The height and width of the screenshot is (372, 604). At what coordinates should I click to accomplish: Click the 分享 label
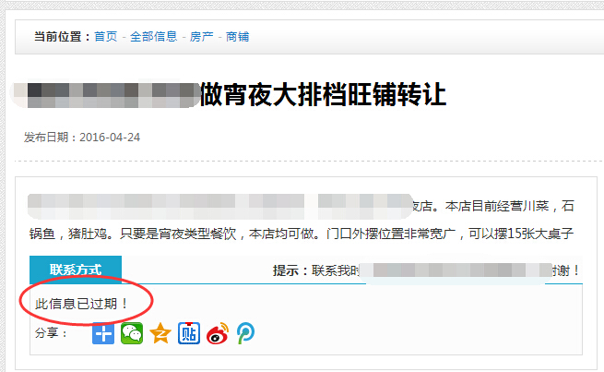[52, 332]
